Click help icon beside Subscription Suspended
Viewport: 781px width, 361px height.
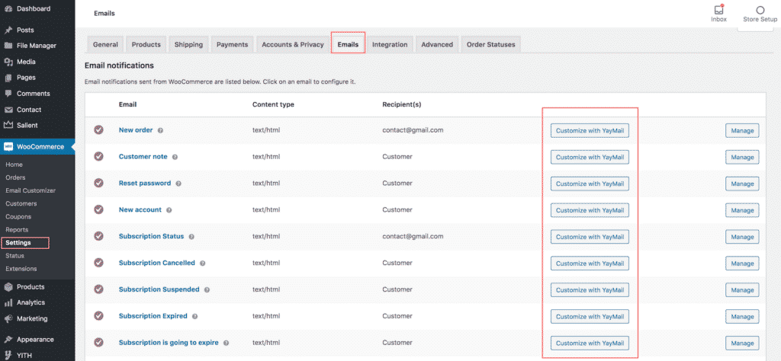[207, 290]
